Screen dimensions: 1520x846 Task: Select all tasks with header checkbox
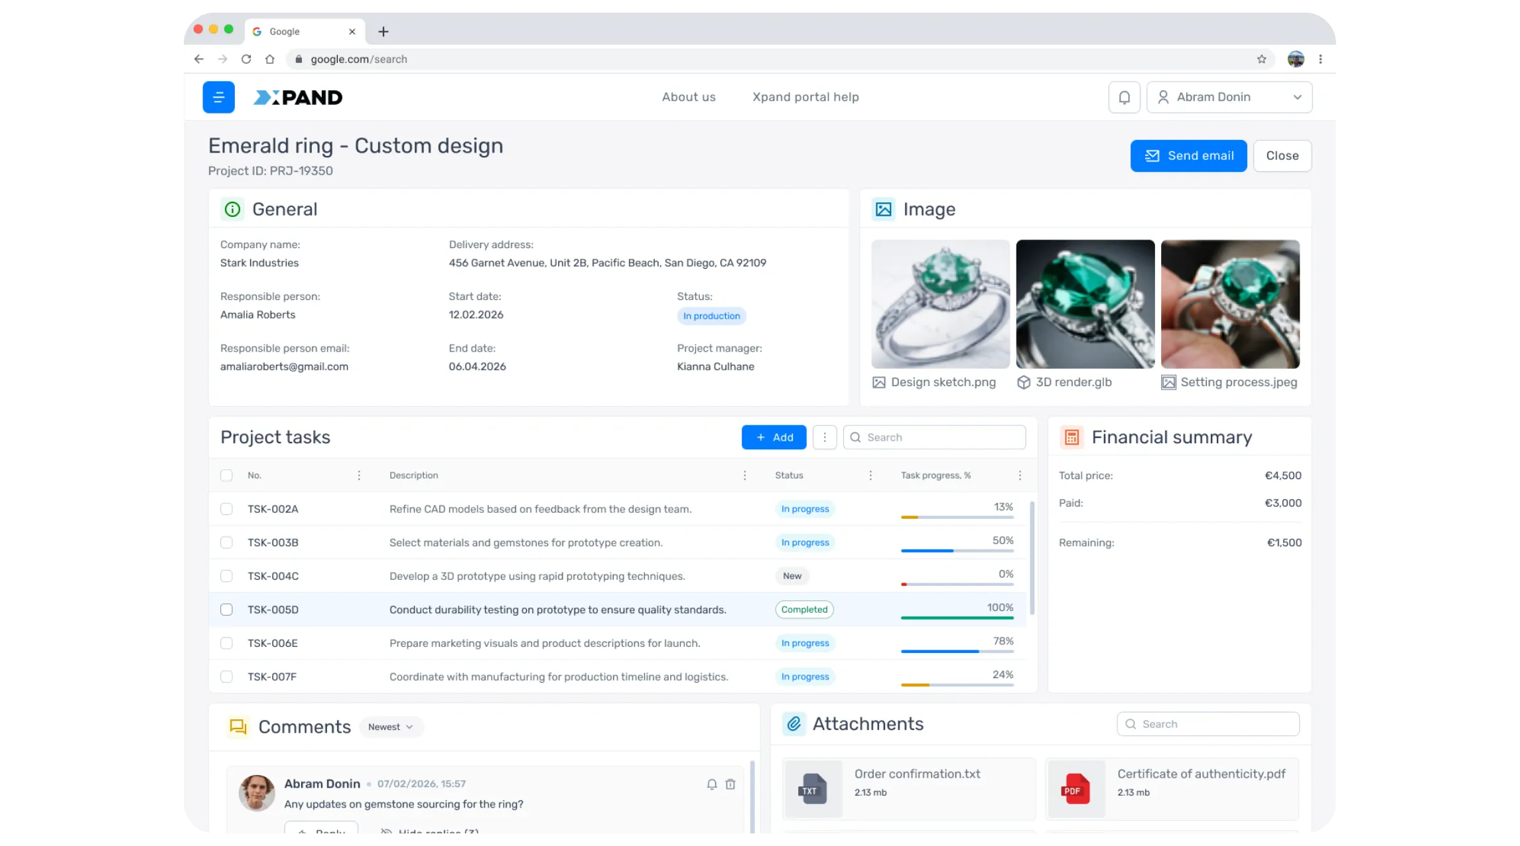(226, 475)
